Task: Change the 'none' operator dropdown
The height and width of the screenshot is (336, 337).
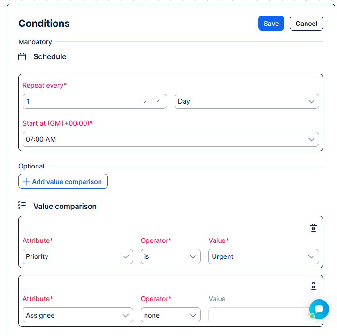Action: click(170, 315)
